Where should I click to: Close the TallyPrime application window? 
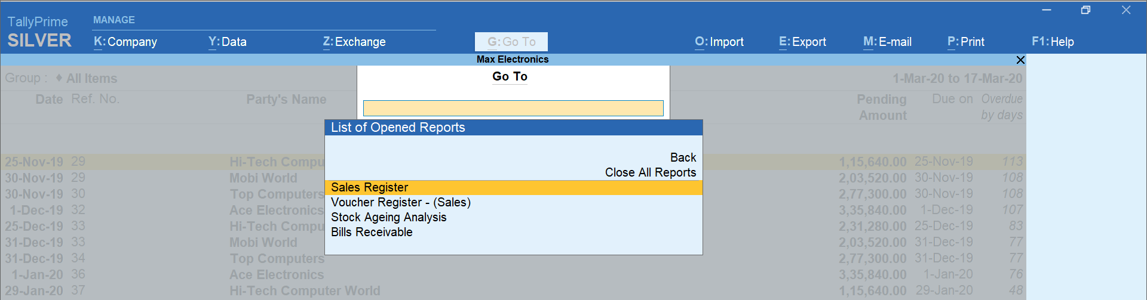point(1126,10)
